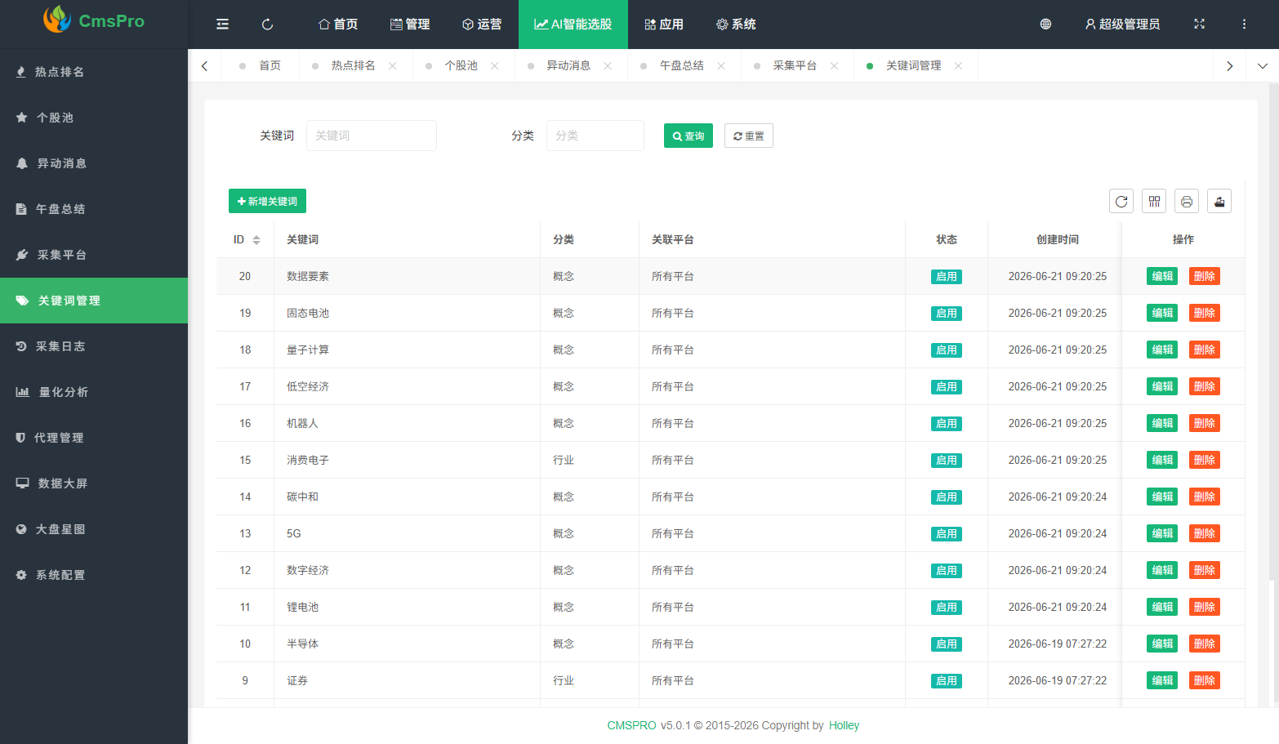Export the table data icon
Screen dimensions: 1279x744
tap(1219, 201)
